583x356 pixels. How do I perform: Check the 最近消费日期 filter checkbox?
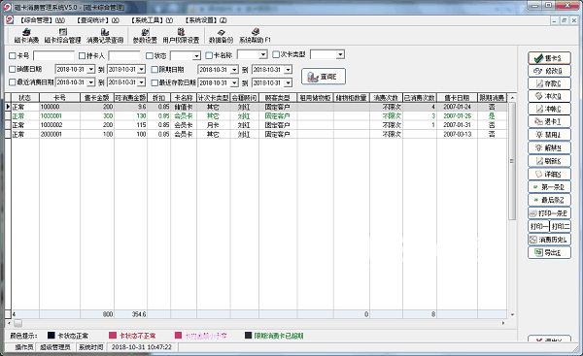(x=13, y=82)
